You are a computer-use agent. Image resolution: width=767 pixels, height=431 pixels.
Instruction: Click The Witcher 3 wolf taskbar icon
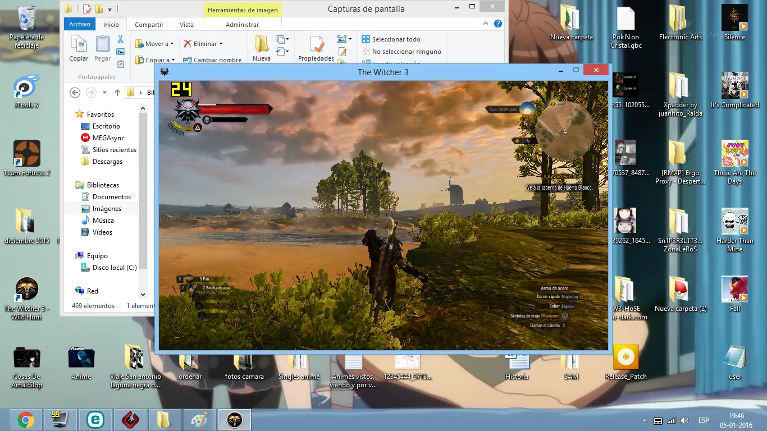[234, 420]
